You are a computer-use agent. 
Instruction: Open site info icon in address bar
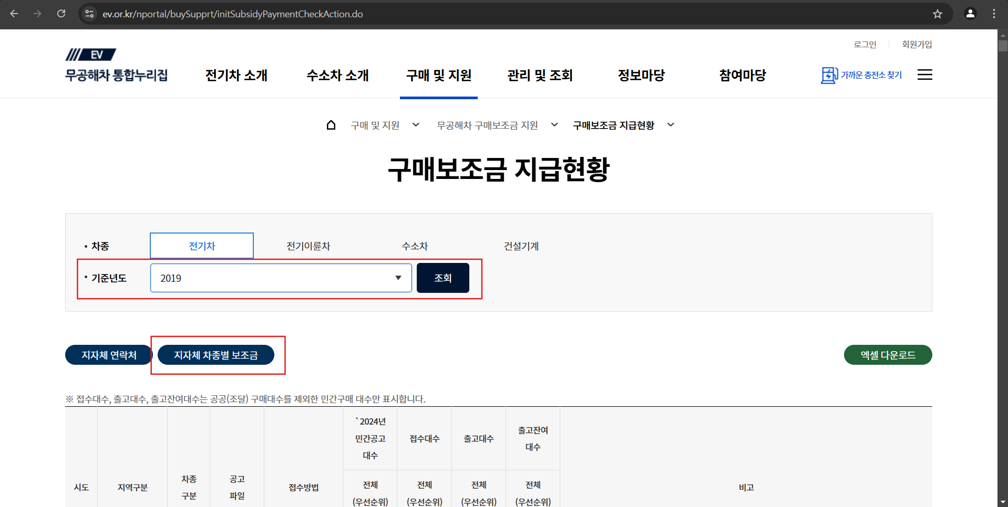pos(90,14)
